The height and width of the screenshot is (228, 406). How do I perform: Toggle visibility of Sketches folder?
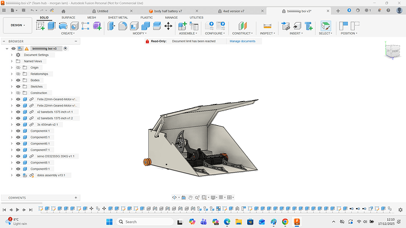click(18, 86)
